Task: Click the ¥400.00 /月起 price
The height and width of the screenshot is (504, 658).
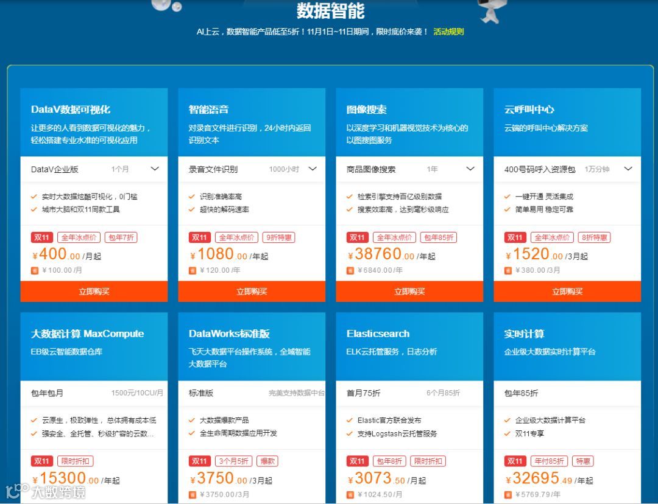Action: point(67,254)
